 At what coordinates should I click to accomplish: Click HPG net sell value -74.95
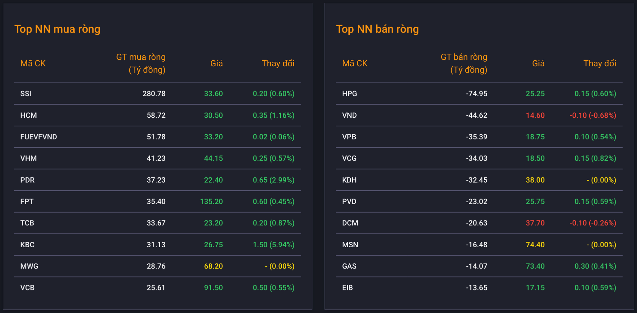coord(477,94)
